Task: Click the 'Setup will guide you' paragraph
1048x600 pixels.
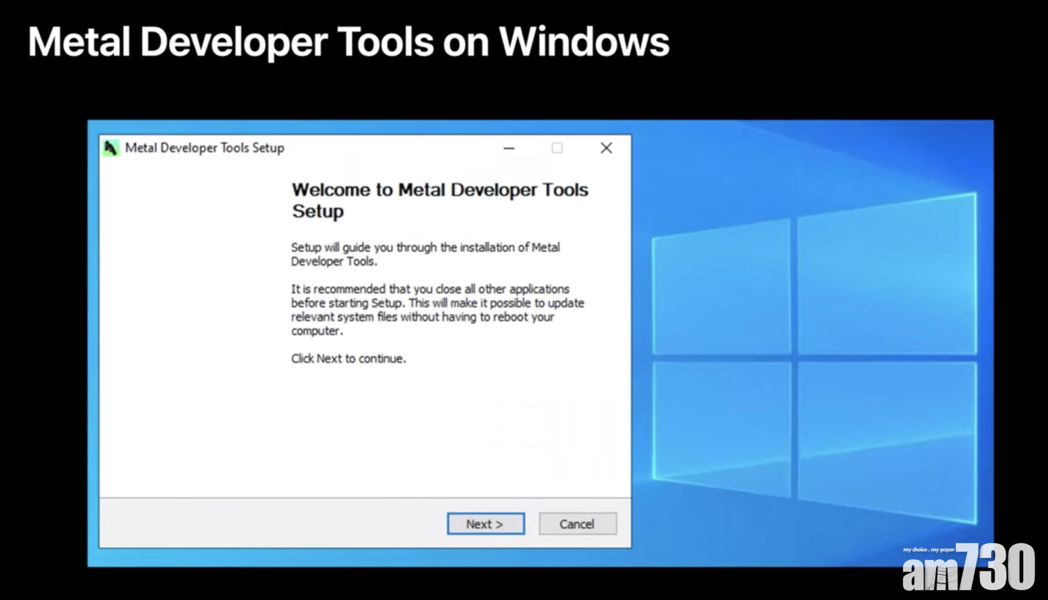Action: coord(425,254)
